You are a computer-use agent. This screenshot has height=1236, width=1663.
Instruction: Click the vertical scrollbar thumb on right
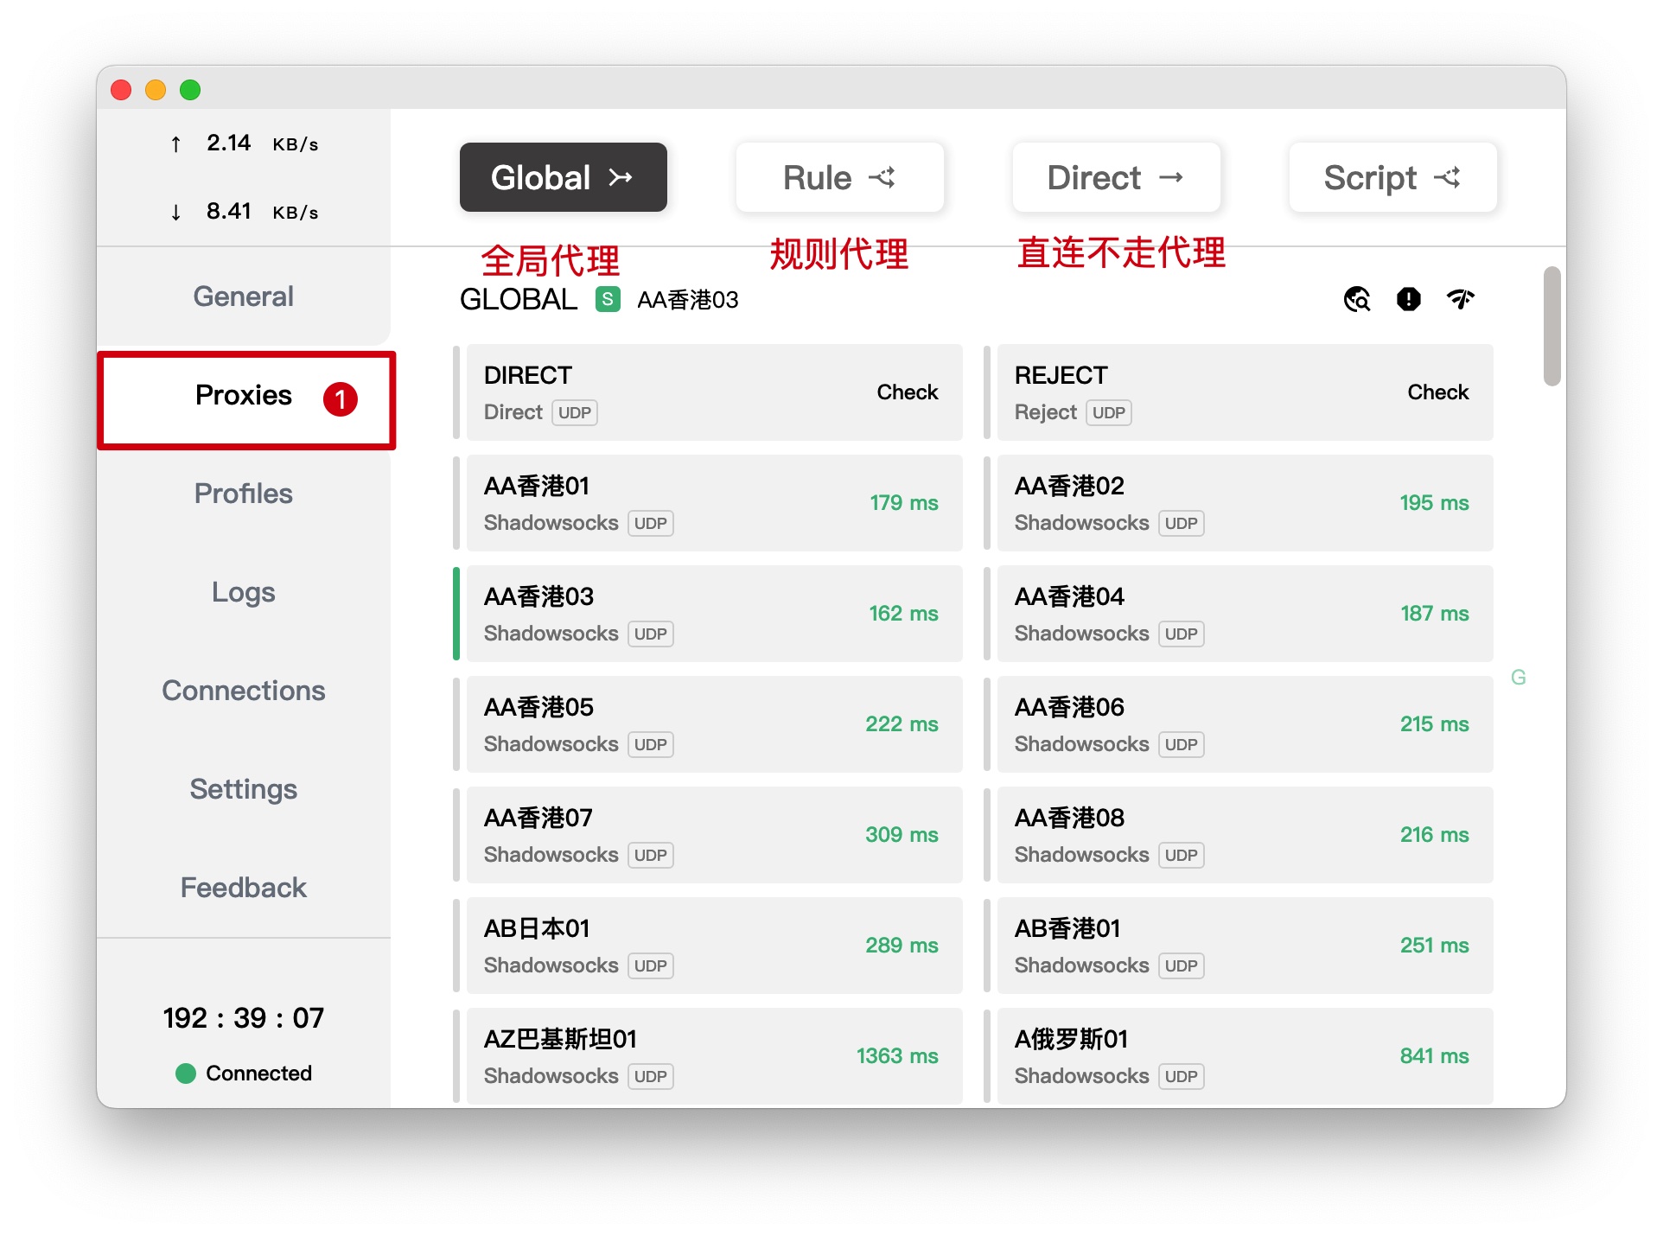tap(1552, 327)
